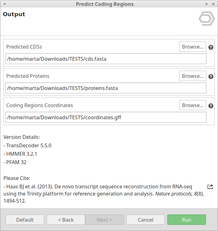The image size is (218, 231).
Task: Open help for Coding Regions Coordinates
Action: pos(211,106)
